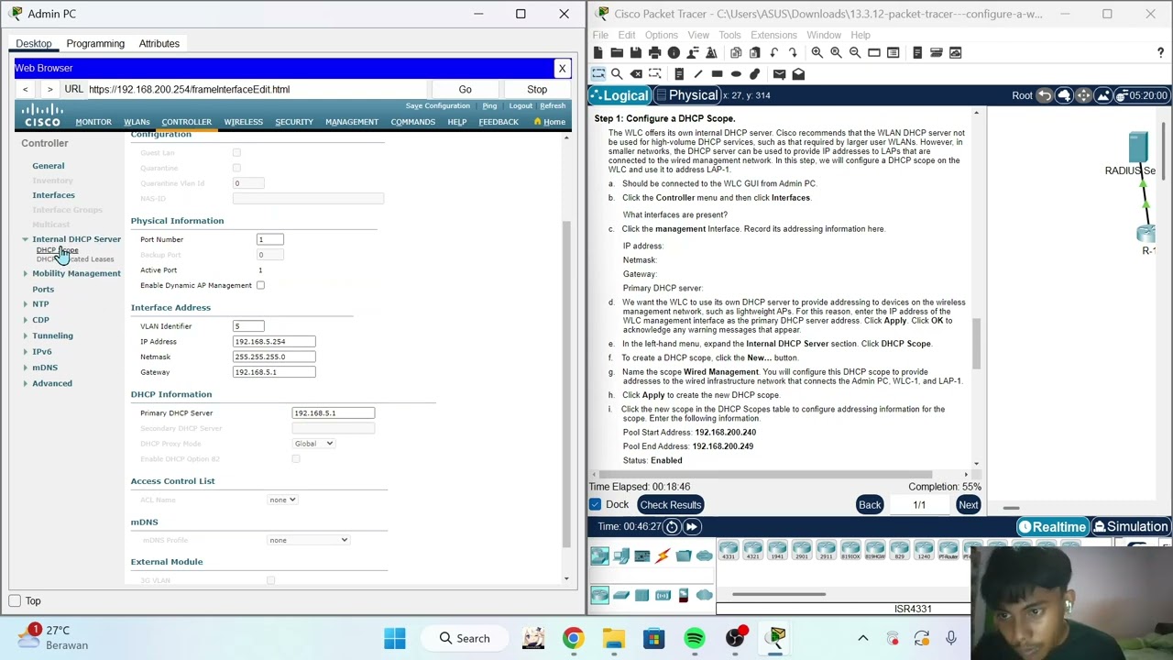Expand the NTP tree node
1173x660 pixels.
click(26, 304)
